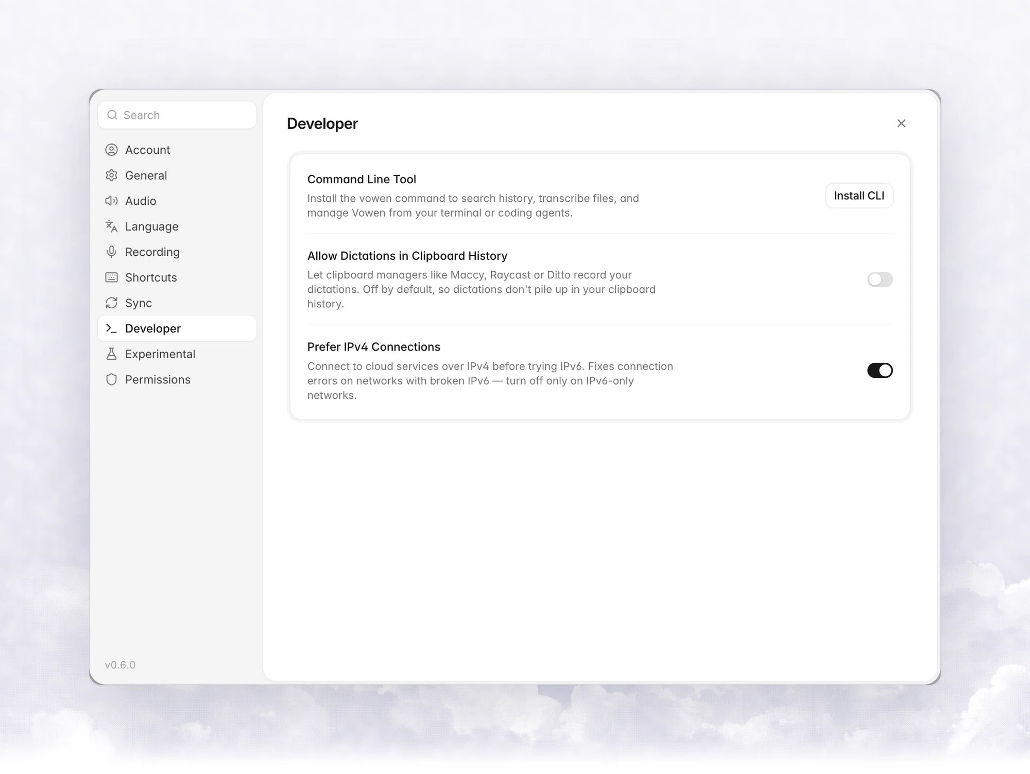The height and width of the screenshot is (774, 1030).
Task: Click the Permissions shield icon
Action: click(111, 380)
